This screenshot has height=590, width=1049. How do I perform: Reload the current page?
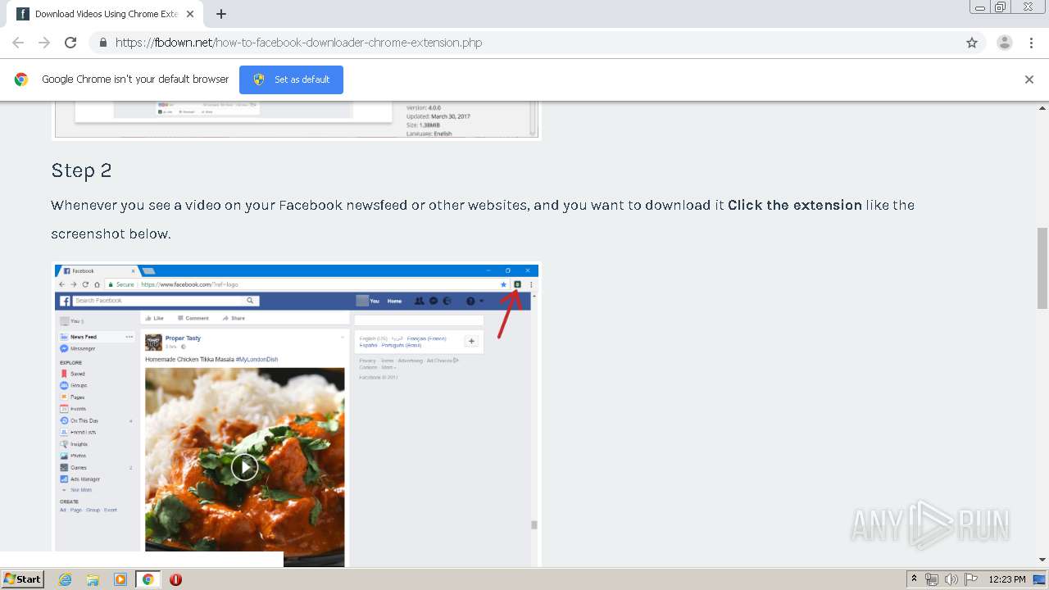(x=70, y=43)
